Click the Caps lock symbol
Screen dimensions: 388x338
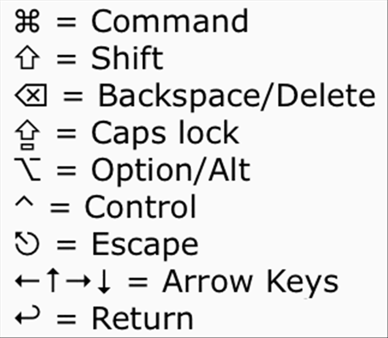click(27, 135)
